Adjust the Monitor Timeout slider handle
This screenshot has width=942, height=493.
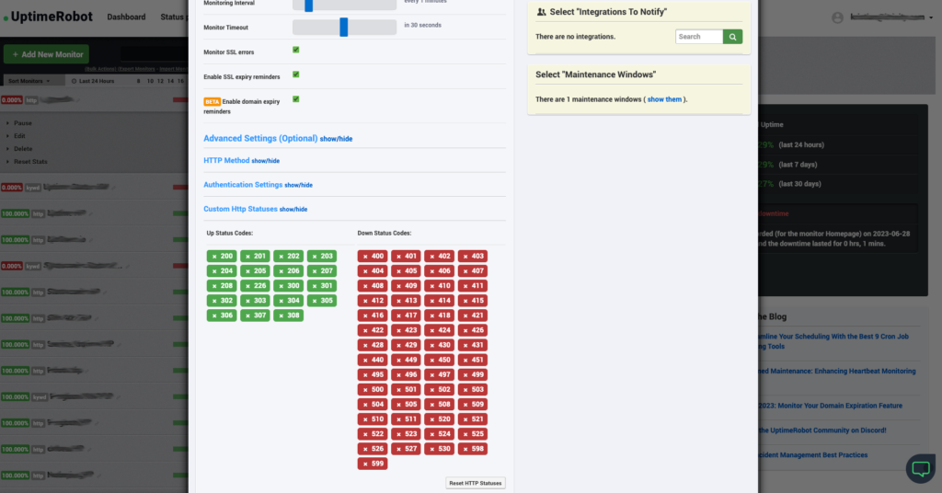coord(344,27)
